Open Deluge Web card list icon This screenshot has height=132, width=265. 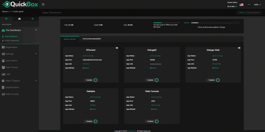239,48
